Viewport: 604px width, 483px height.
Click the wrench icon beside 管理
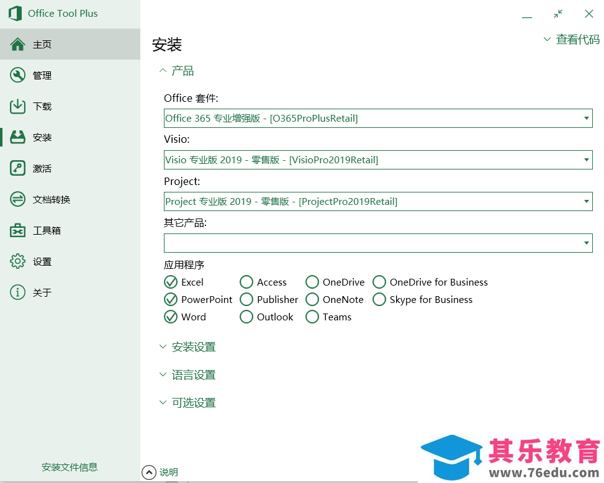coord(18,75)
